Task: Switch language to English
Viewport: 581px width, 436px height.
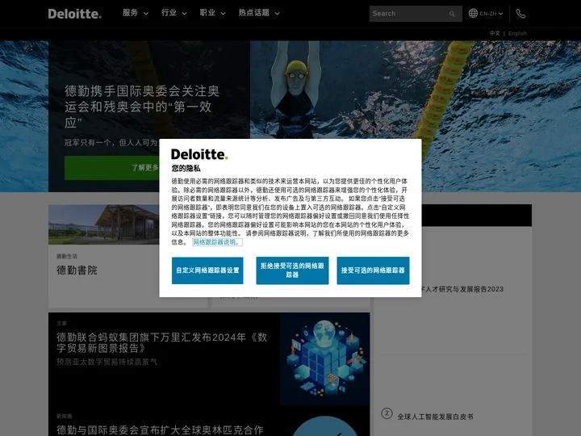Action: point(517,33)
